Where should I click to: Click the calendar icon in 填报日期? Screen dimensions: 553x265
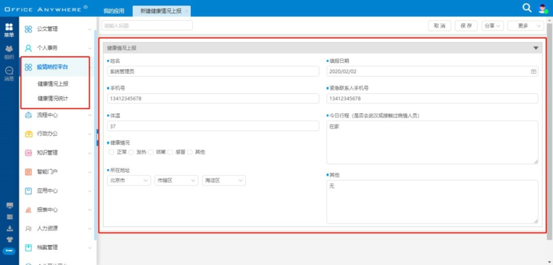pos(533,72)
